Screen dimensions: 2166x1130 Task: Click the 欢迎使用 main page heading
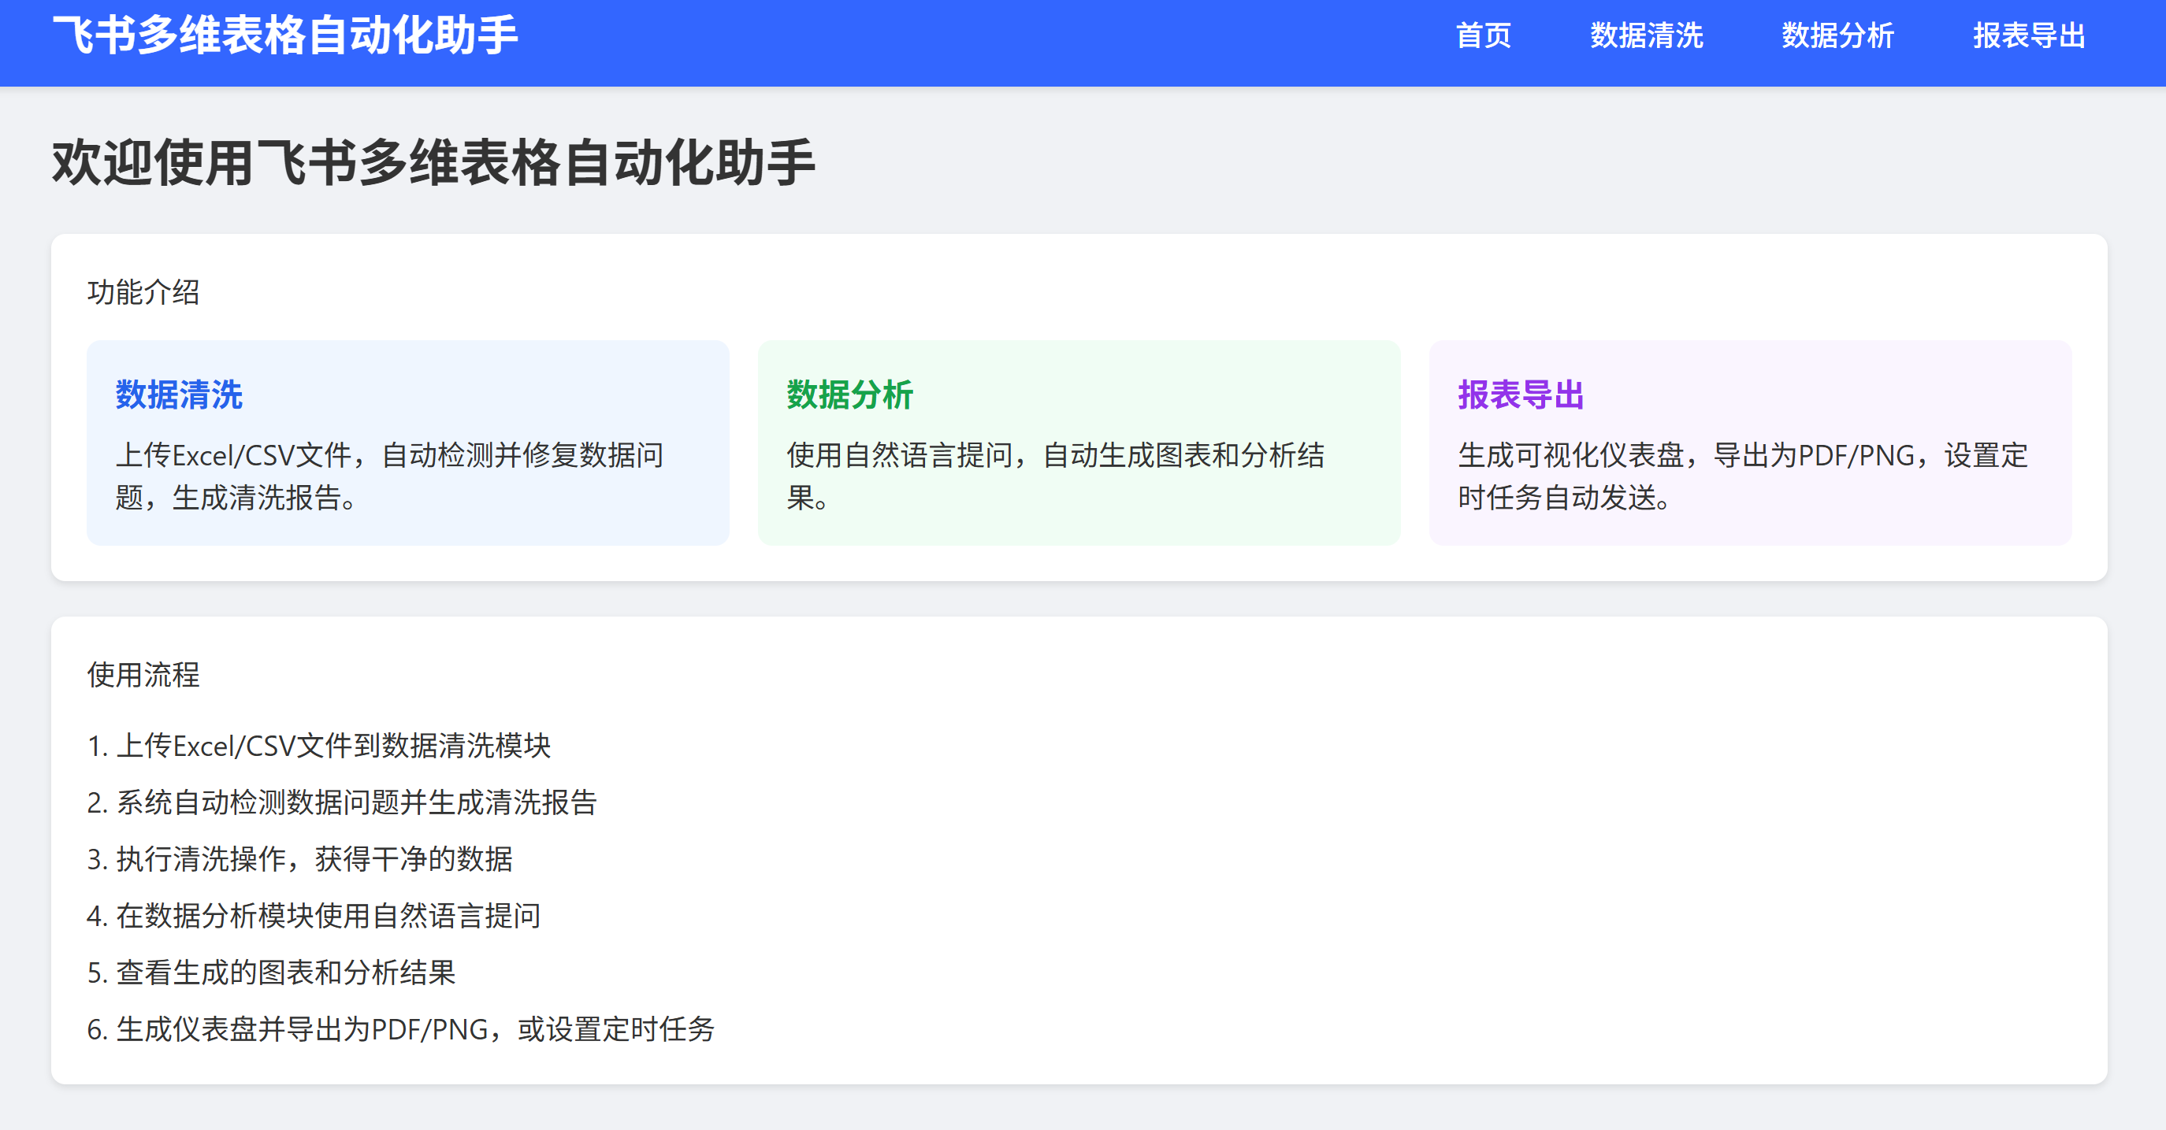434,162
